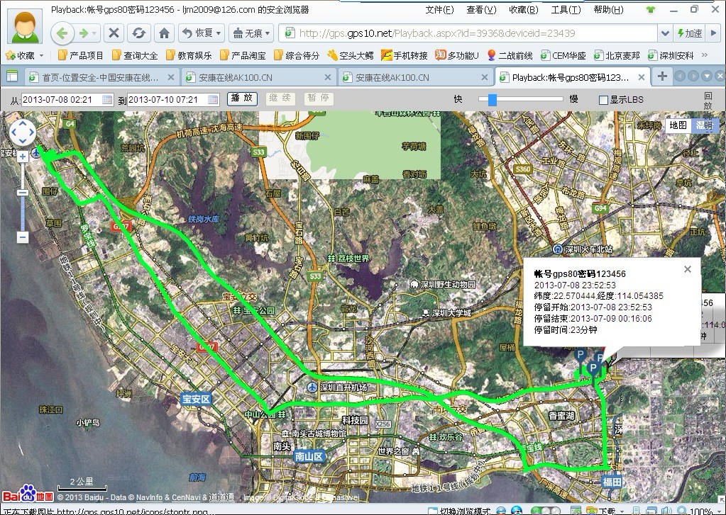Open the 工具(T) menu
The image size is (726, 515).
click(566, 10)
